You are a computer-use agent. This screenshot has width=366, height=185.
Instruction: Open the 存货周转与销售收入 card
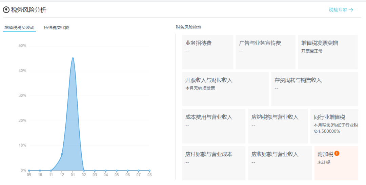point(314,89)
